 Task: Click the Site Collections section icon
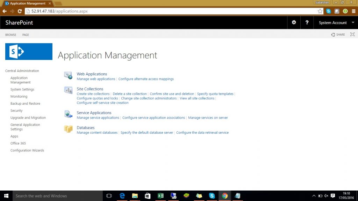68,90
